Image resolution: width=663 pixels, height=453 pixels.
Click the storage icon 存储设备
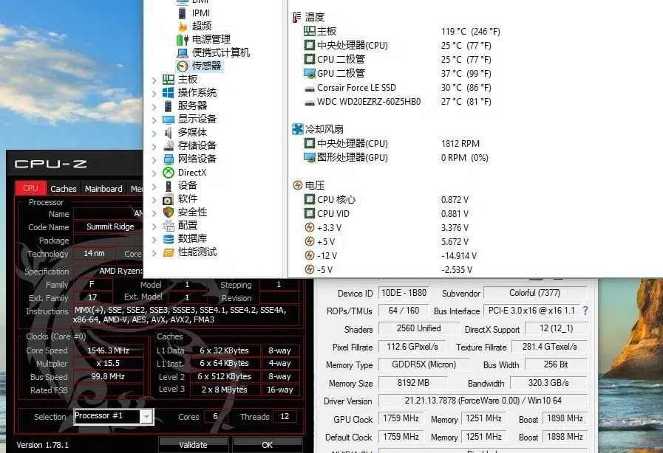[x=169, y=145]
